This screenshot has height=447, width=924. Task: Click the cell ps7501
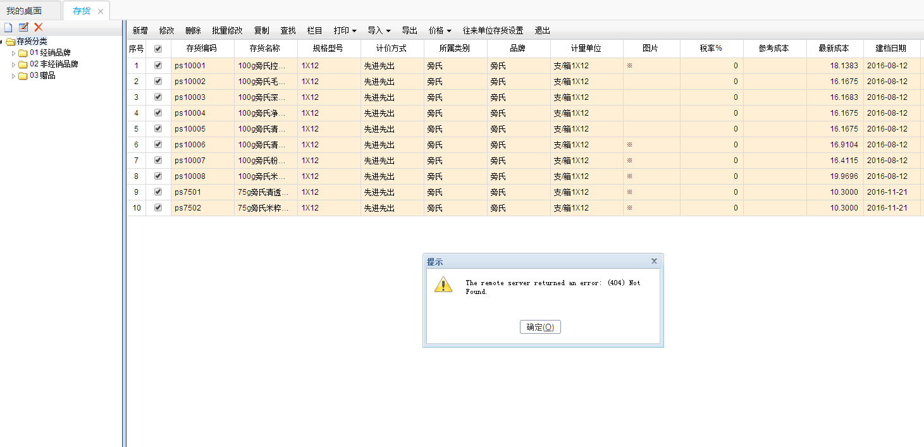click(x=202, y=192)
